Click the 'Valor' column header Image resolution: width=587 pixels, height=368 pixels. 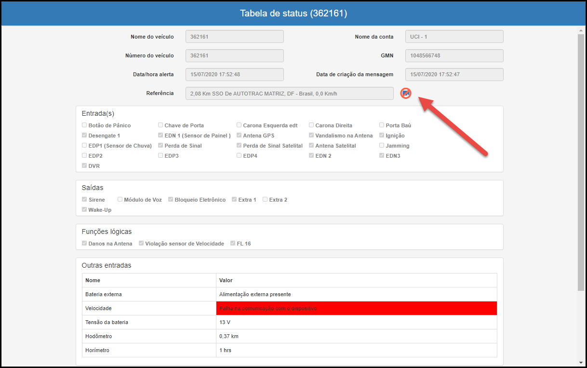click(x=226, y=280)
